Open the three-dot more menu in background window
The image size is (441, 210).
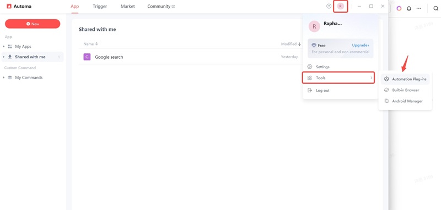pyautogui.click(x=419, y=8)
